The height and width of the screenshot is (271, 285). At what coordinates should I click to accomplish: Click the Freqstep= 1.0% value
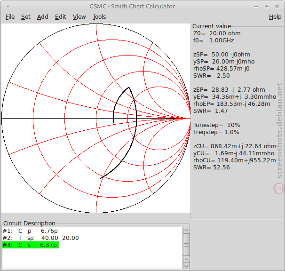[x=216, y=132]
